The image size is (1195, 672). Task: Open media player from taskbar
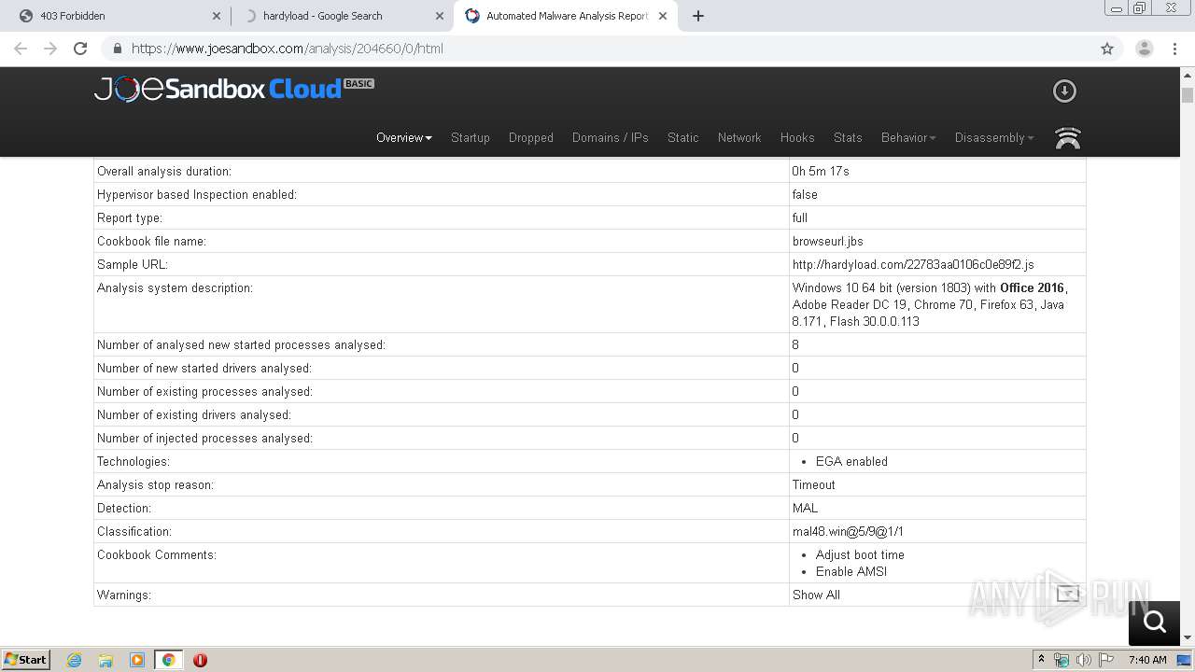coord(137,660)
